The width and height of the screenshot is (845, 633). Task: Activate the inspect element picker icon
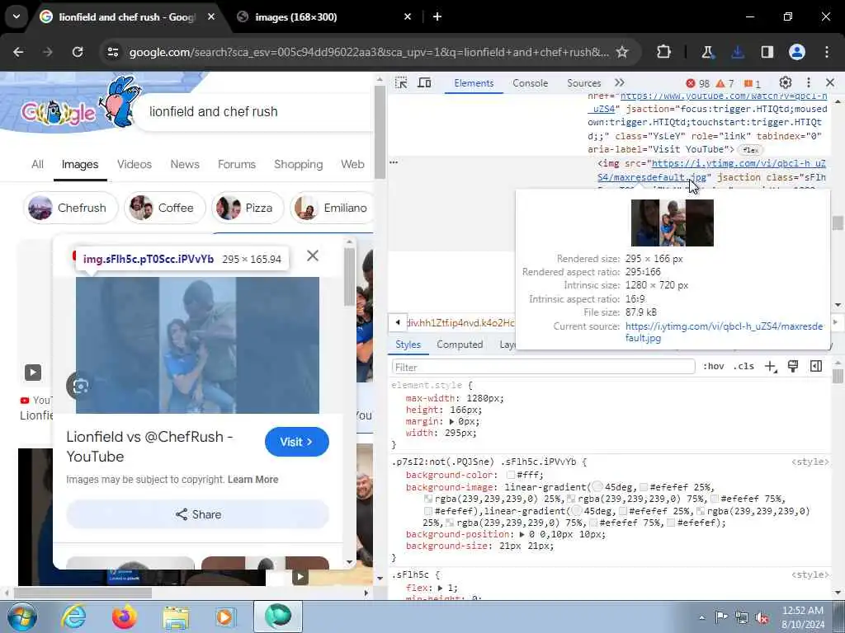point(401,83)
